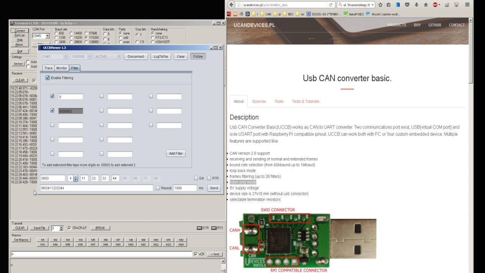This screenshot has height=273, width=485.
Task: Enable the RTR checkbox
Action: click(x=209, y=178)
